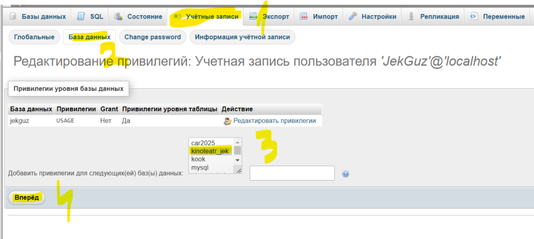Click the Привилегии уровня базы данных legend
Viewport: 534px width, 239px height.
pos(68,89)
